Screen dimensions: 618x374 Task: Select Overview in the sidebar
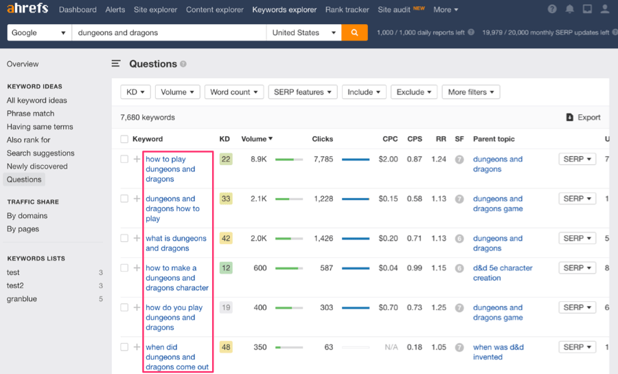23,64
